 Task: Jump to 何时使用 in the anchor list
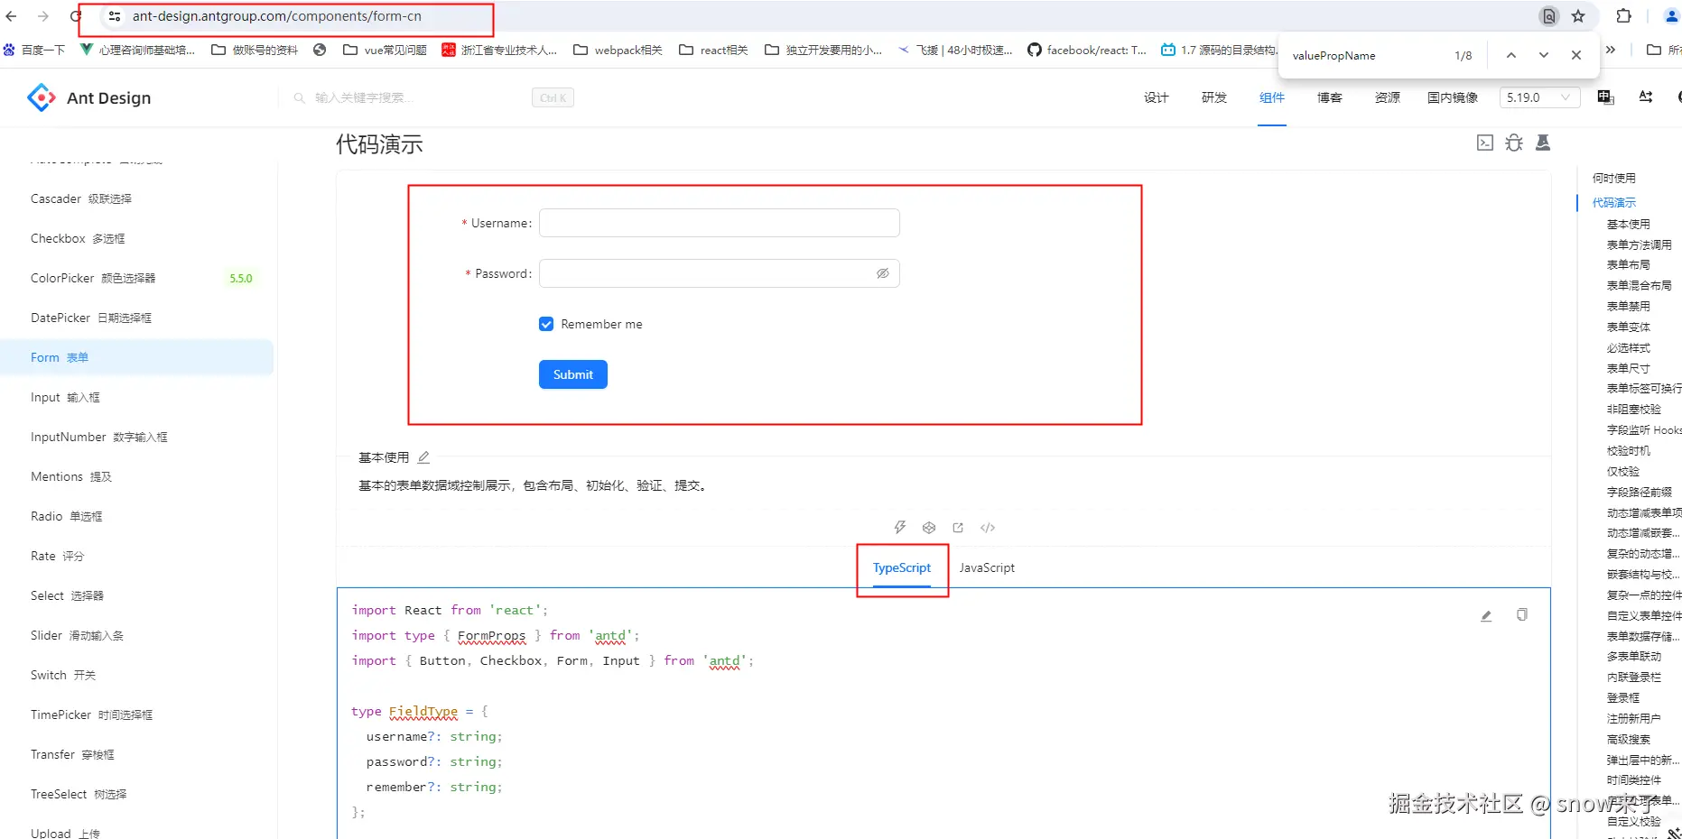[1613, 178]
